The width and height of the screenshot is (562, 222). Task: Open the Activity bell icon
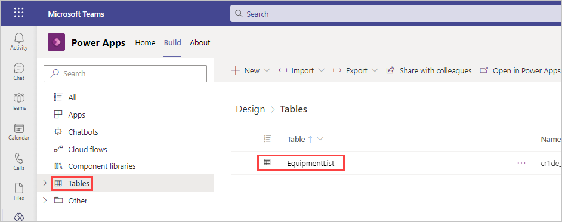point(18,41)
